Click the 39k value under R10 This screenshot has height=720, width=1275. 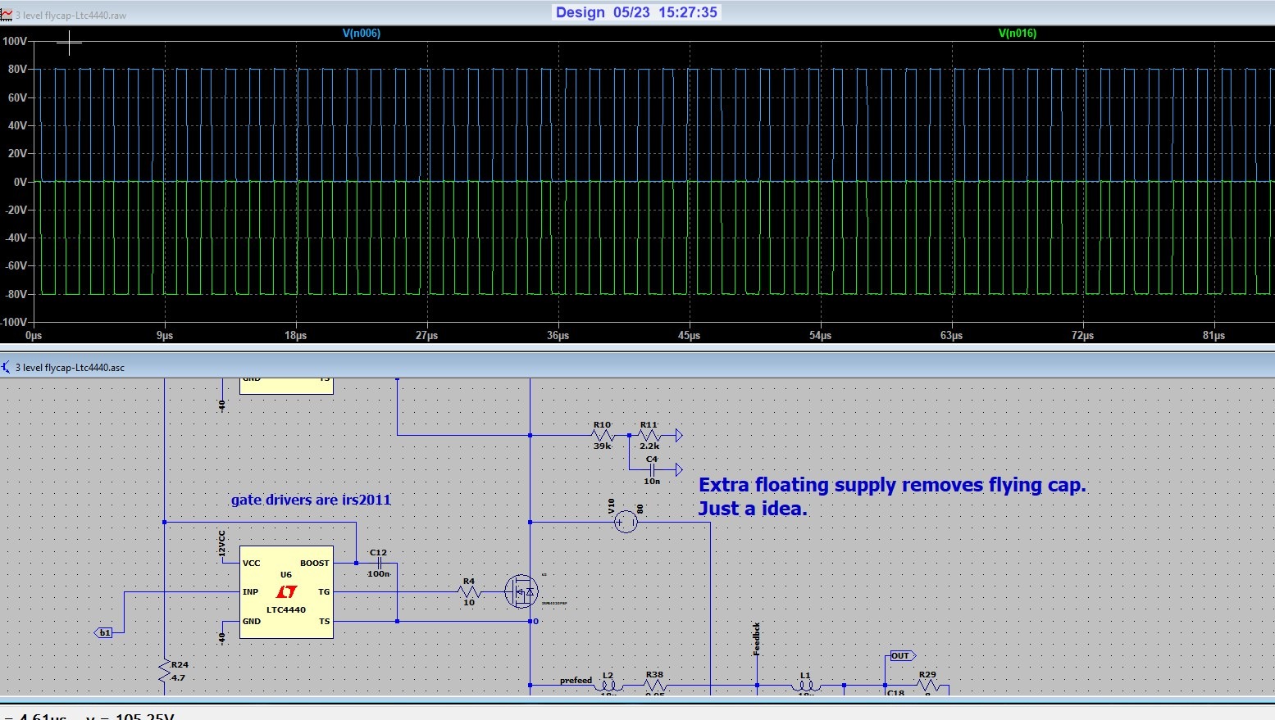pyautogui.click(x=602, y=446)
